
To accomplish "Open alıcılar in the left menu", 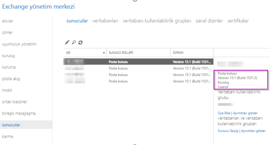I will (8, 21).
